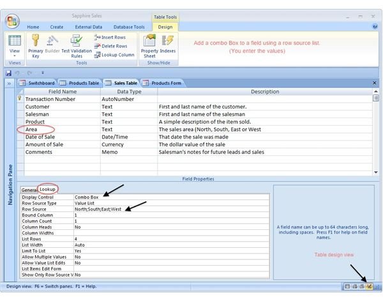Click the primary key row selector for Transaction Number

(x=20, y=99)
